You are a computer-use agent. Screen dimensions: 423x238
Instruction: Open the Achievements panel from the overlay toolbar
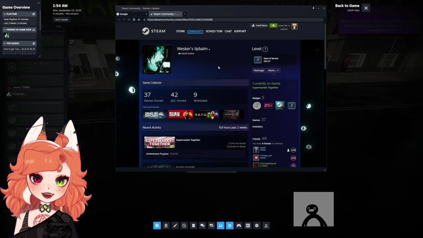166,225
